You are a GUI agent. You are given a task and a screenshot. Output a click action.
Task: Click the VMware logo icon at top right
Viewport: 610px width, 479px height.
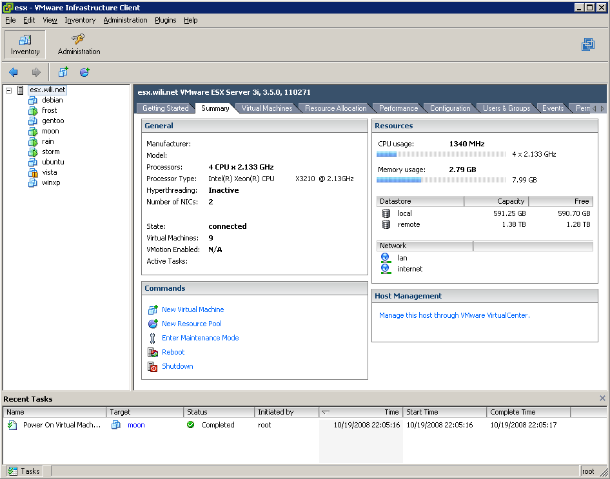(588, 44)
